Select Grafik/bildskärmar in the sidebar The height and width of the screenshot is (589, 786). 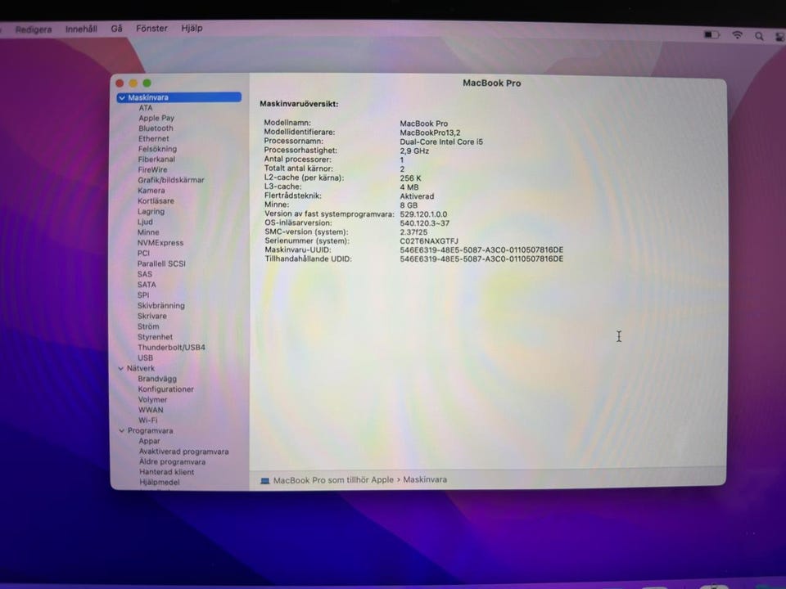pyautogui.click(x=171, y=180)
